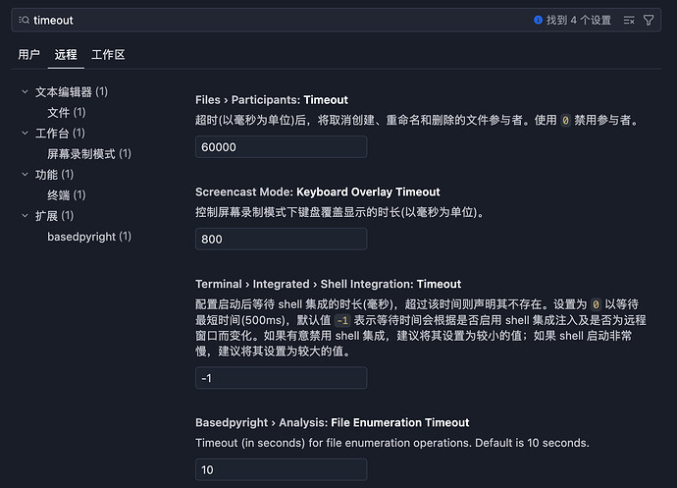Select 扩展 (1) in the tree
The image size is (677, 488).
click(x=54, y=216)
